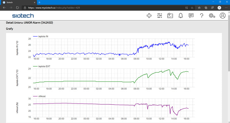Image resolution: width=230 pixels, height=123 pixels.
Task: Open the map view icon
Action: [x=170, y=15]
